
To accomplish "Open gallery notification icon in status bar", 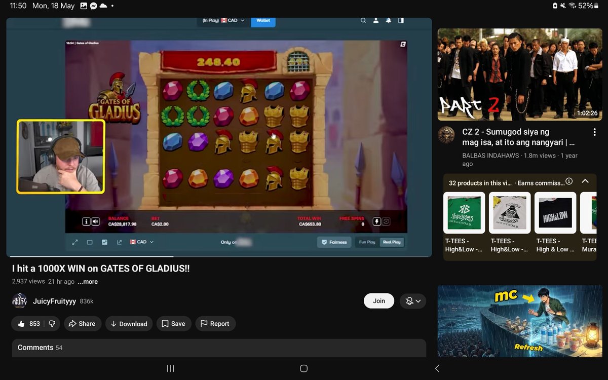I will pos(84,6).
